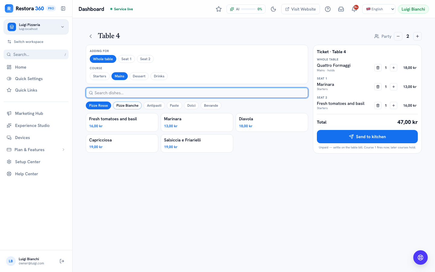Image resolution: width=435 pixels, height=272 pixels.
Task: Expand Plan & Features submenu
Action: [x=36, y=150]
